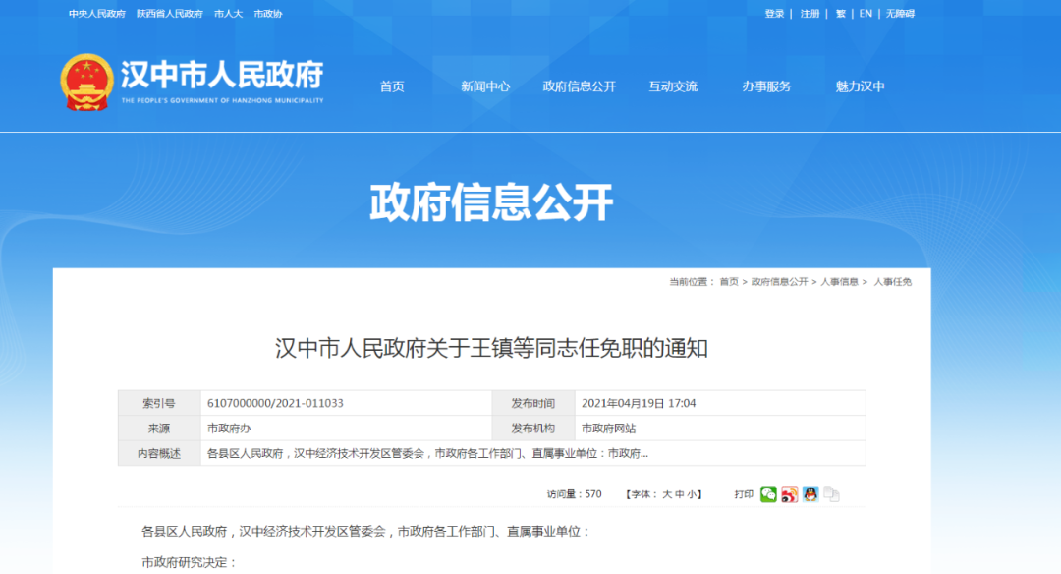
Task: Click the large 政府信息公开 banner heading
Action: click(491, 202)
